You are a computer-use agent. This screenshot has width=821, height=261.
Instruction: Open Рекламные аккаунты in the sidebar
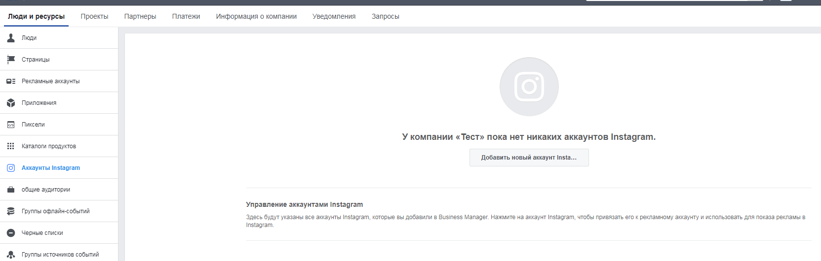(59, 81)
